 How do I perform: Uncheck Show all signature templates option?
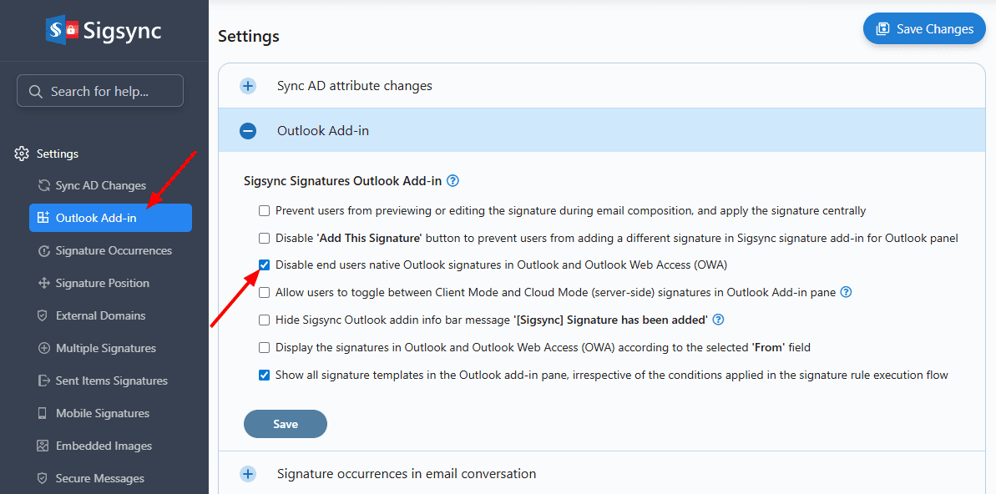point(264,375)
